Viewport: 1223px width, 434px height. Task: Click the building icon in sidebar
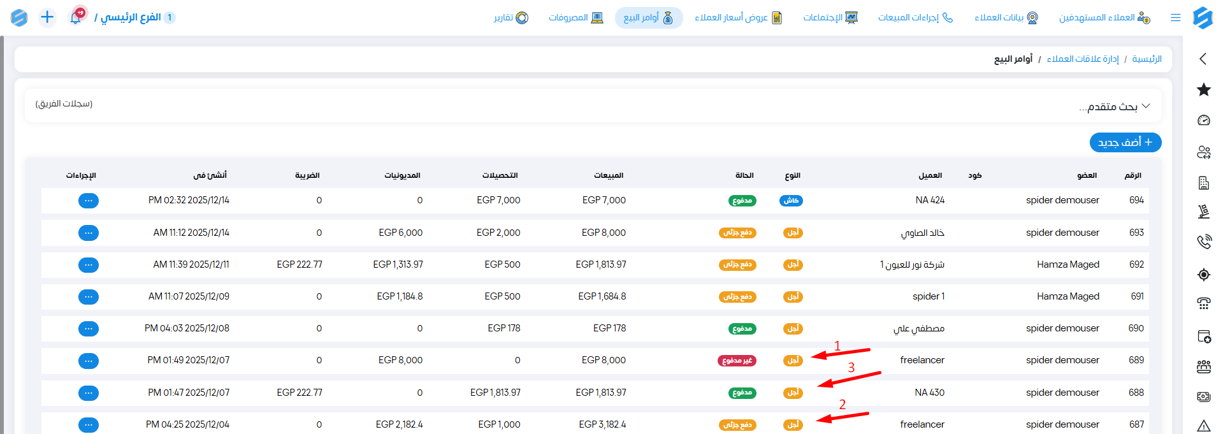click(x=1203, y=183)
